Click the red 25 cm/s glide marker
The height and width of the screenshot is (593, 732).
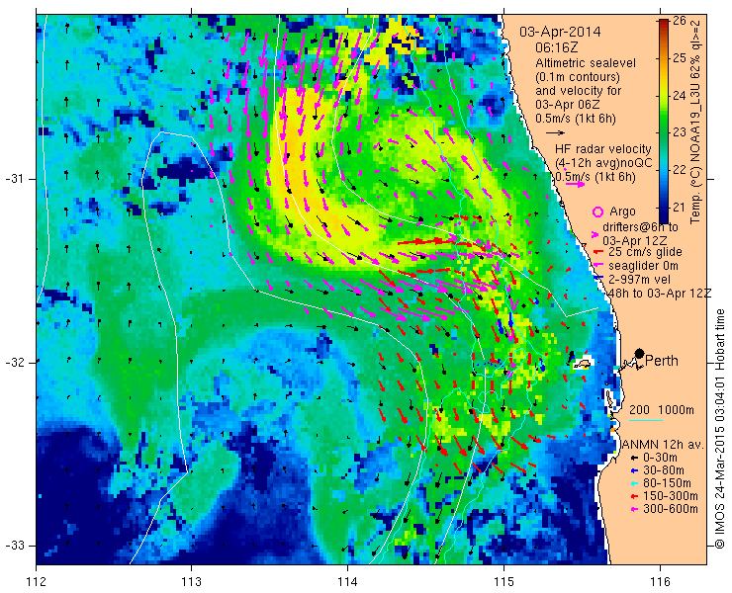(x=596, y=252)
